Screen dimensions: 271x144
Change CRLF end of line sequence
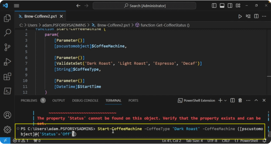pos(226,141)
